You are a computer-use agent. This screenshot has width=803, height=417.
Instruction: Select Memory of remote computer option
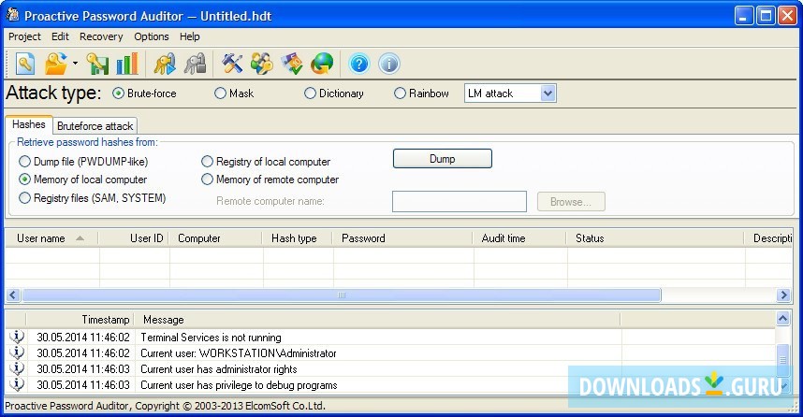tap(208, 180)
